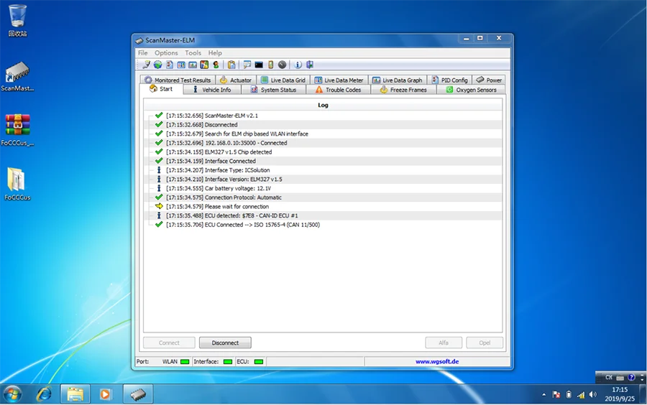The image size is (647, 405).
Task: Open Windows Explorer from the taskbar
Action: coord(75,394)
